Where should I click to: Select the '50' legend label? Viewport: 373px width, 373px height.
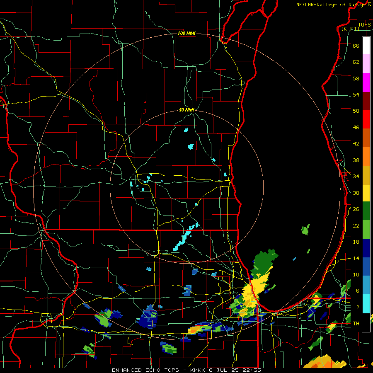356,111
